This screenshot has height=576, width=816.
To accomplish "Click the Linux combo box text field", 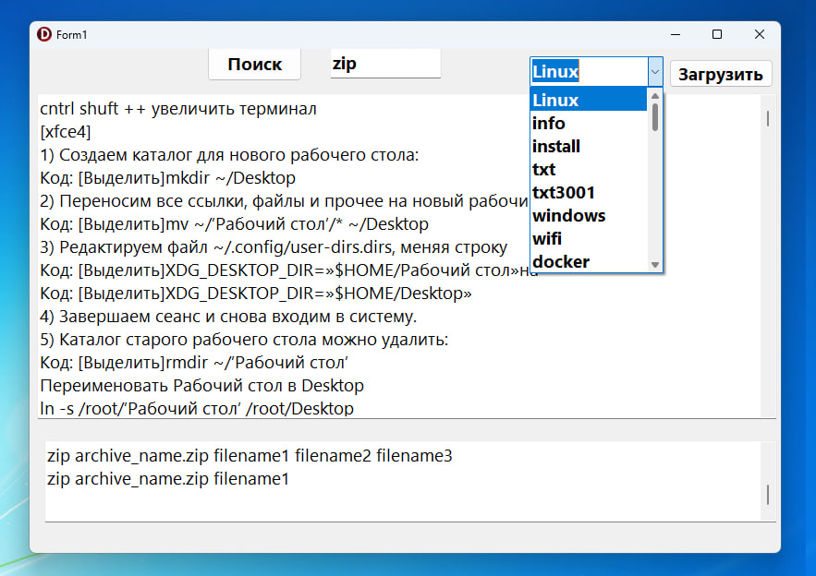I will pyautogui.click(x=587, y=72).
